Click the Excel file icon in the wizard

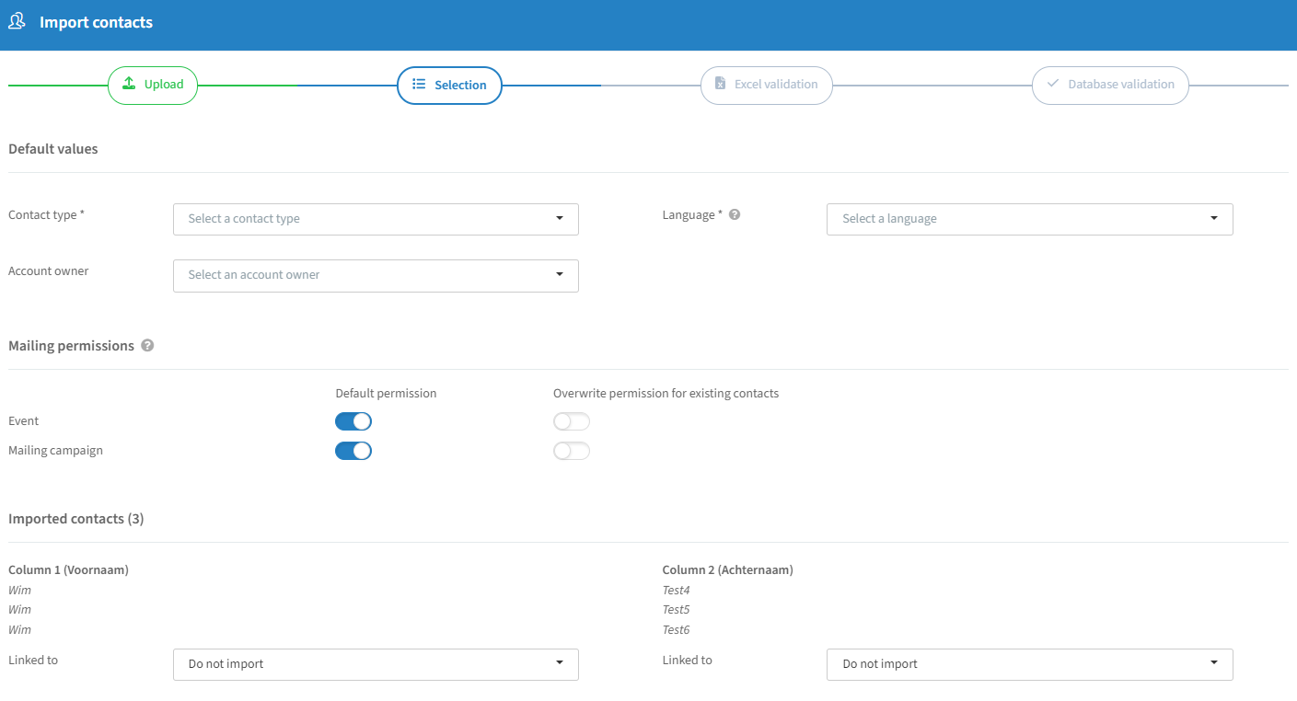click(721, 84)
